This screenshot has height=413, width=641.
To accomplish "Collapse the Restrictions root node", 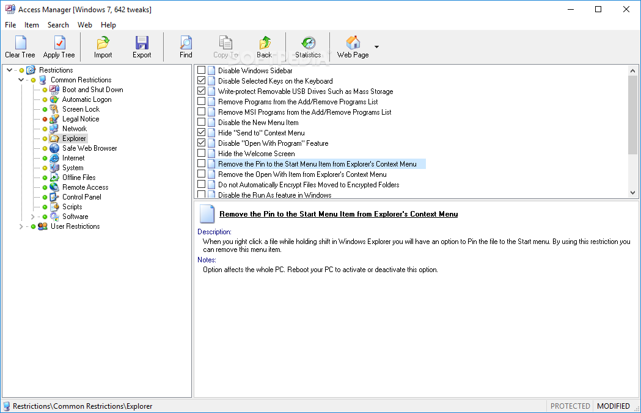I will coord(9,70).
